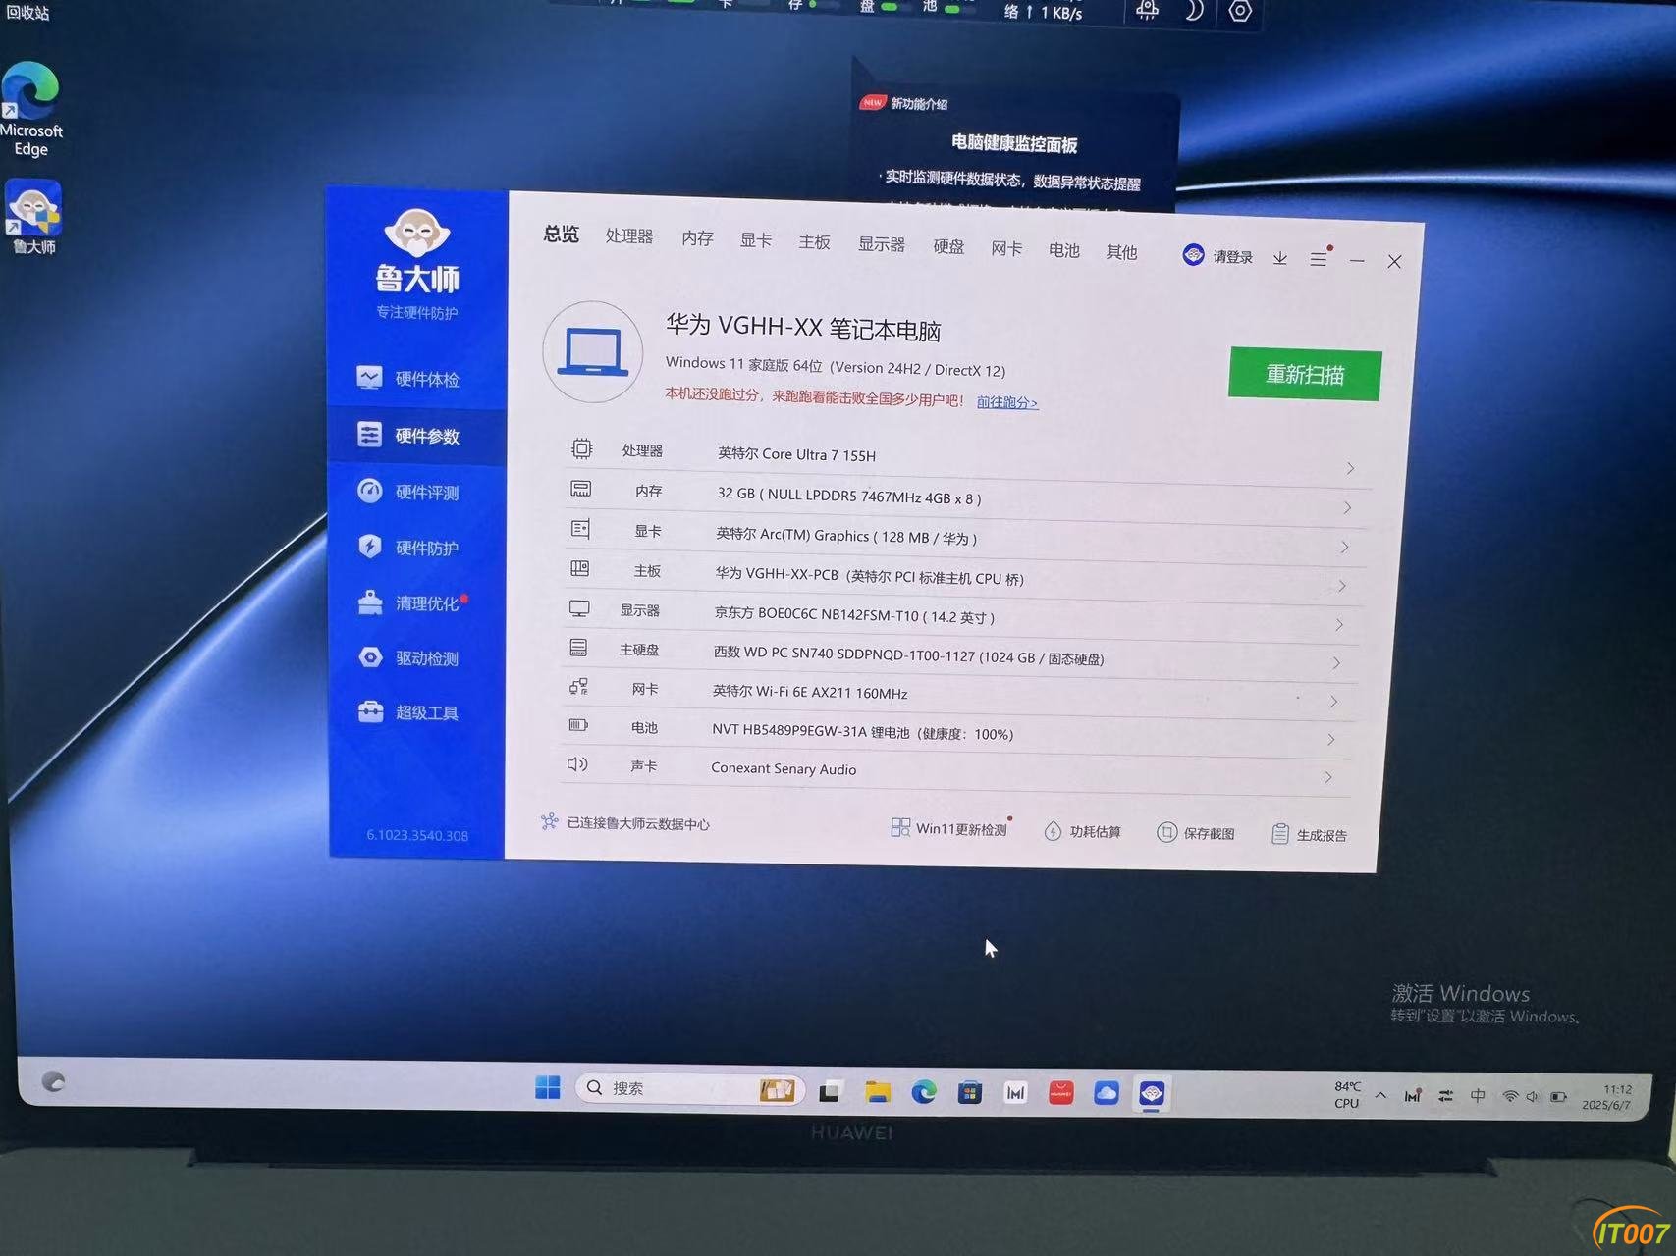The image size is (1676, 1256).
Task: Switch to the 其他 tab
Action: 1121,252
